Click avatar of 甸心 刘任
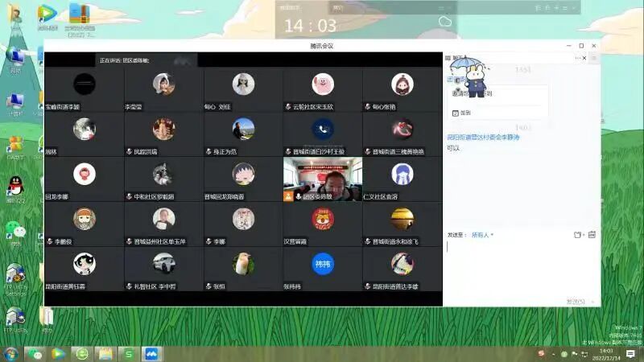644x362 pixels. [x=243, y=84]
